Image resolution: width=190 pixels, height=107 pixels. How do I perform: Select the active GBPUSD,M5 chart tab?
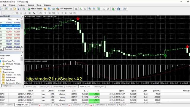tap(85, 86)
